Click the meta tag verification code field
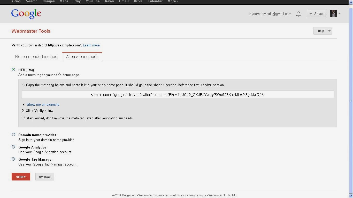Viewport: 353px width, 198px height. (178, 95)
